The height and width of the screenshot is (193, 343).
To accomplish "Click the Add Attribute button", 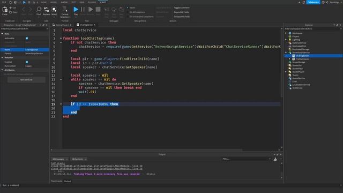I will click(26, 80).
